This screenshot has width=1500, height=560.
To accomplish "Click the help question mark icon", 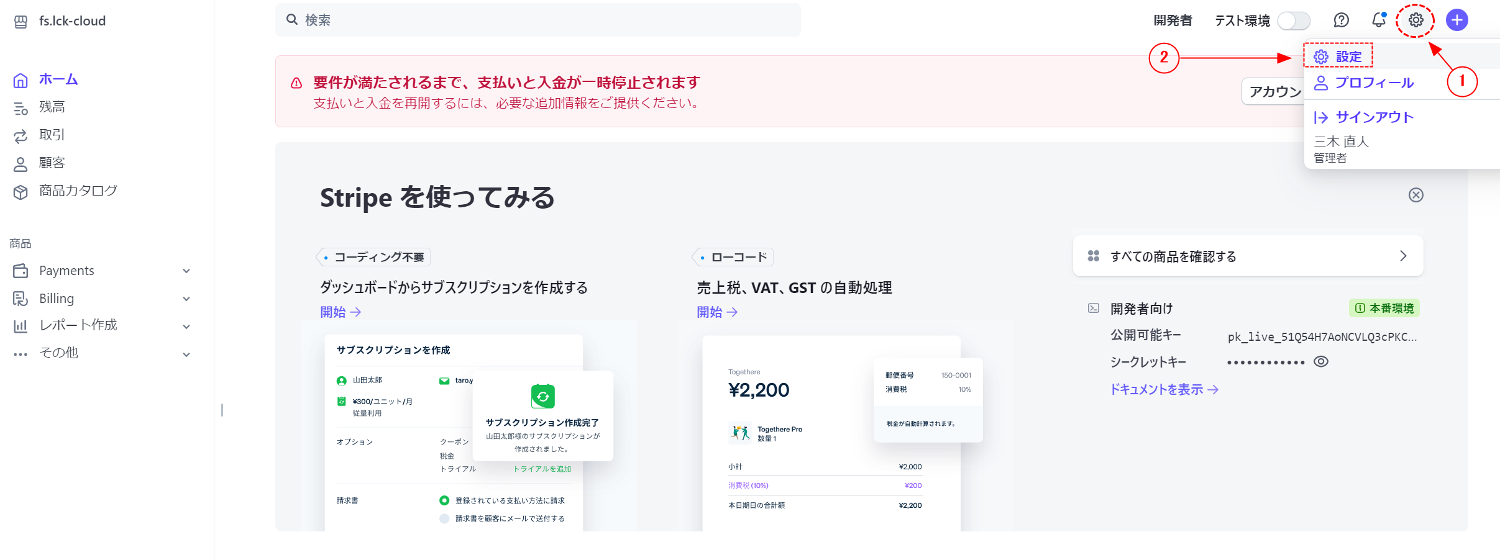I will coord(1342,20).
